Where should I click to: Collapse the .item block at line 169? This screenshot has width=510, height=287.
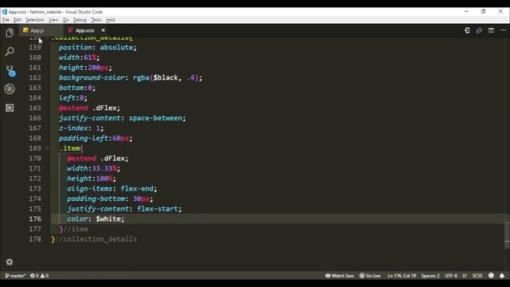point(47,148)
